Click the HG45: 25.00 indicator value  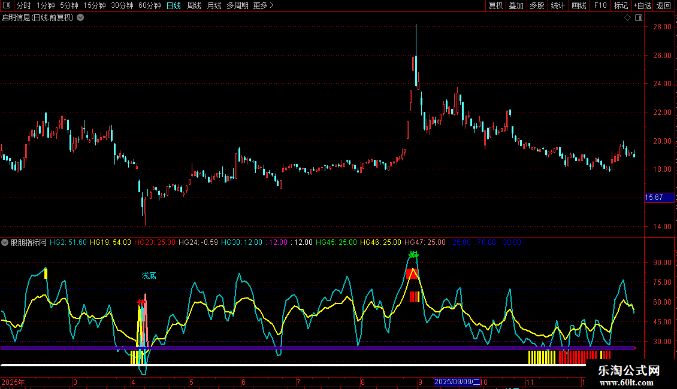point(336,242)
